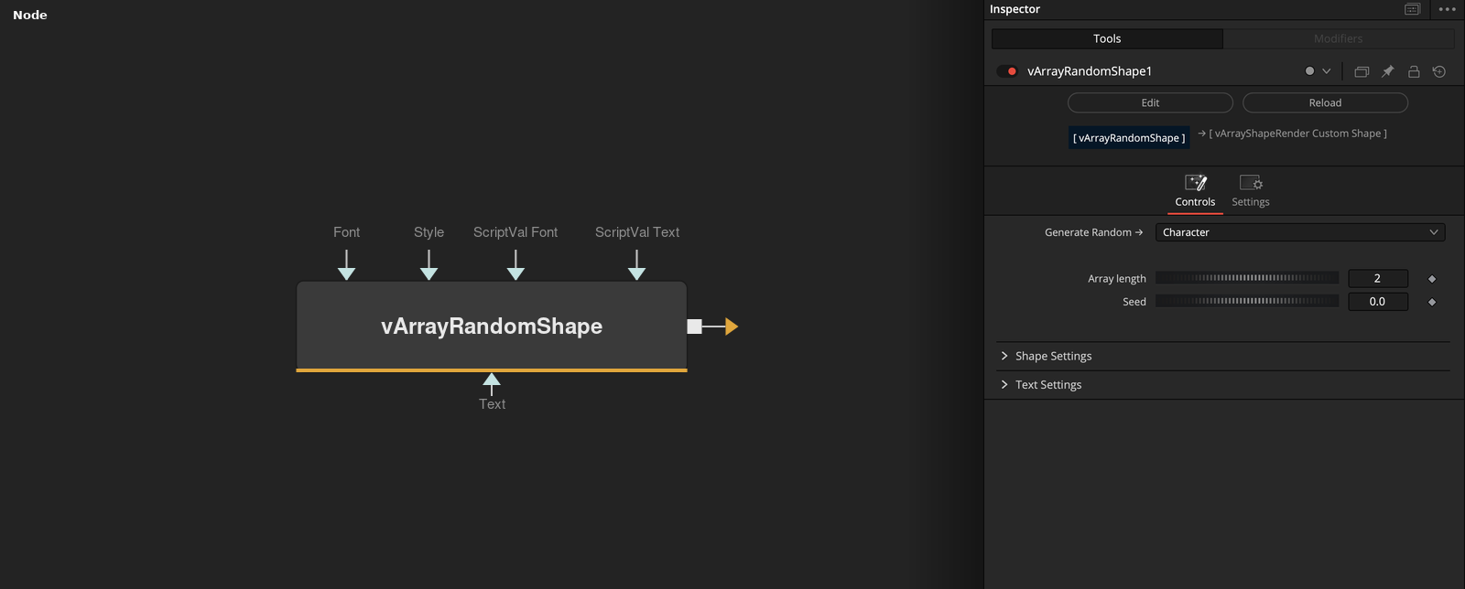
Task: Open the Inspector three-dots options menu
Action: pyautogui.click(x=1448, y=9)
